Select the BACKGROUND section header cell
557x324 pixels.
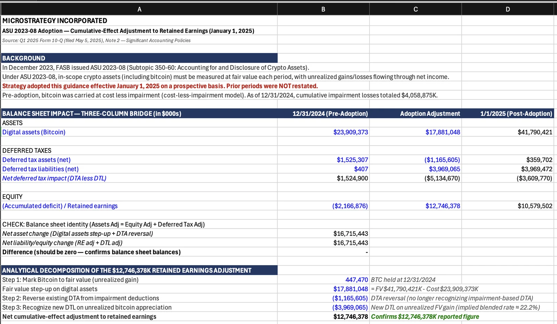coord(139,58)
